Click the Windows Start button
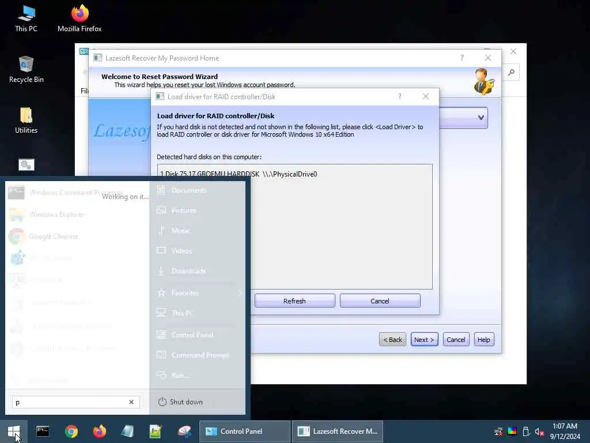Image resolution: width=590 pixels, height=443 pixels. [x=14, y=431]
